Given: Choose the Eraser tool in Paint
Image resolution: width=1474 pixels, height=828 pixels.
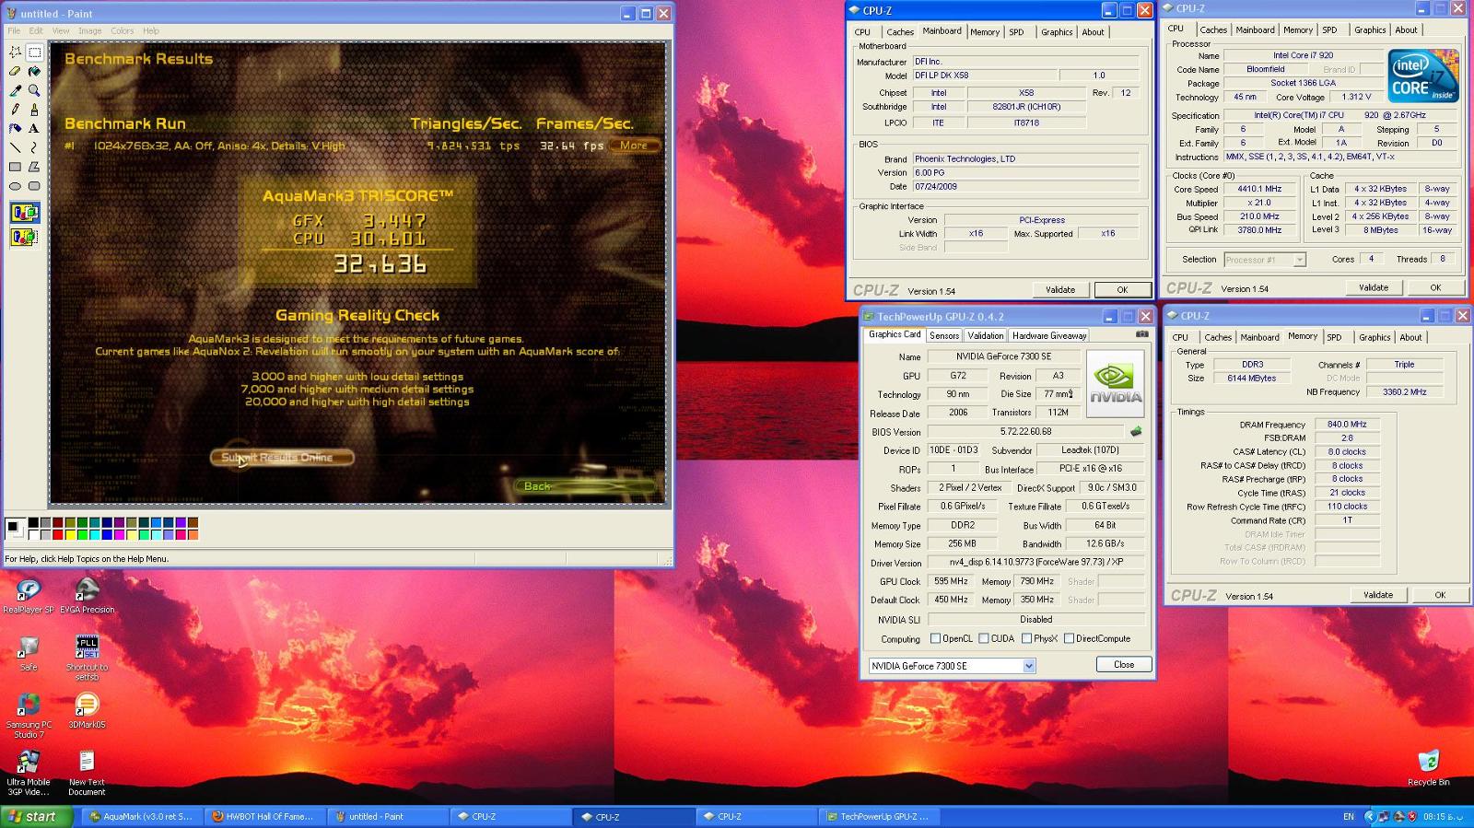Looking at the screenshot, I should 15,72.
